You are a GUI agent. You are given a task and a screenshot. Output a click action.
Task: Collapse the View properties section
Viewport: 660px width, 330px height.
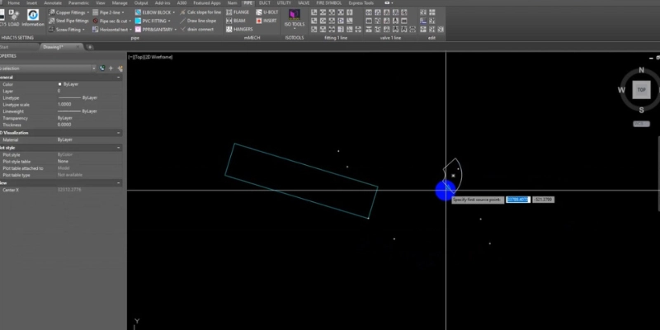118,182
